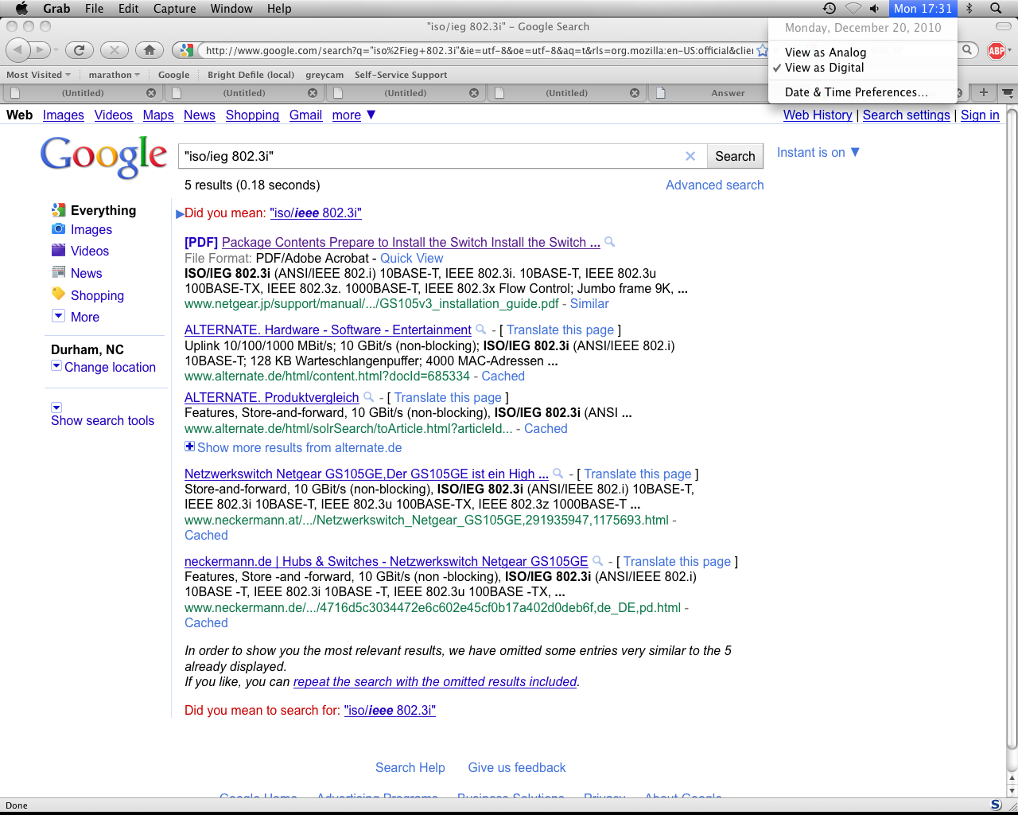The width and height of the screenshot is (1018, 815).
Task: Open a new tab with plus button
Action: [983, 92]
